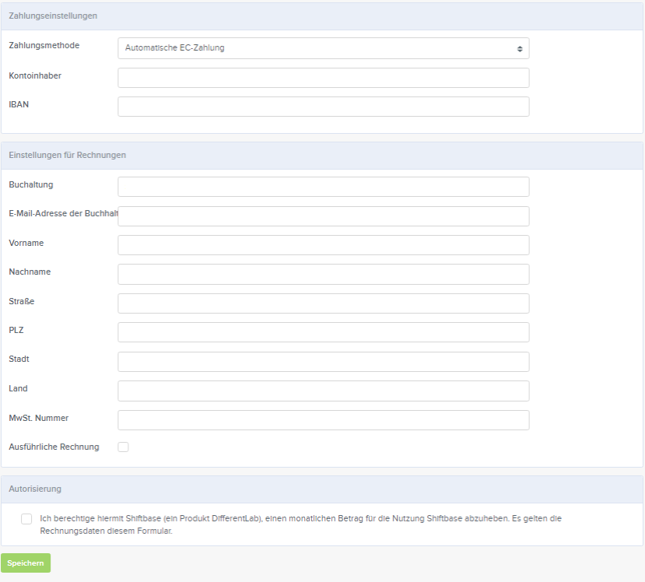Click the 'Ich berechtige hiermit Shiftbase' text
Screen dimensions: 645x582
[x=300, y=524]
